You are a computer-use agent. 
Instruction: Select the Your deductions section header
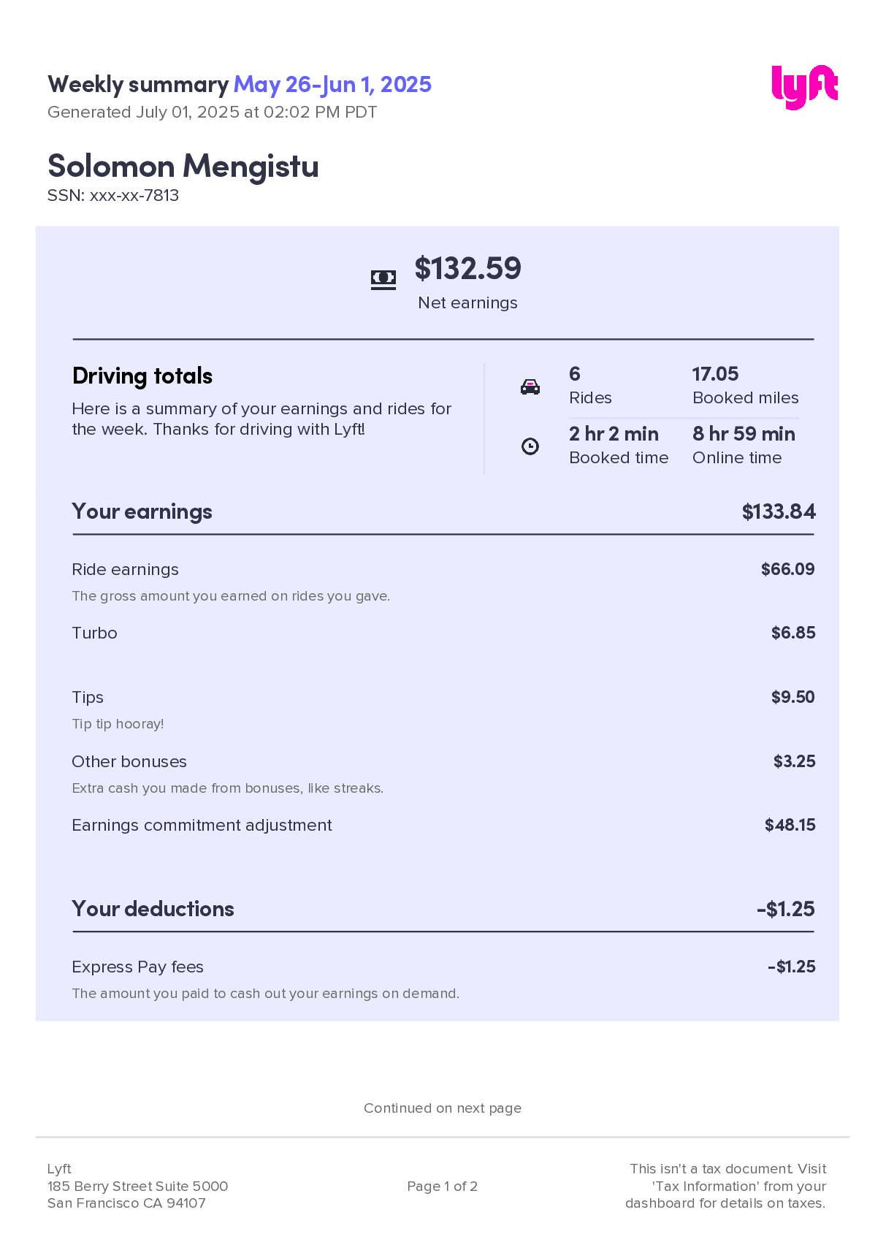(153, 909)
